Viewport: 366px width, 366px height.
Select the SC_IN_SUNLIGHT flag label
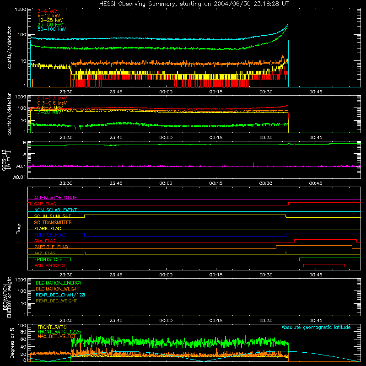tap(53, 216)
